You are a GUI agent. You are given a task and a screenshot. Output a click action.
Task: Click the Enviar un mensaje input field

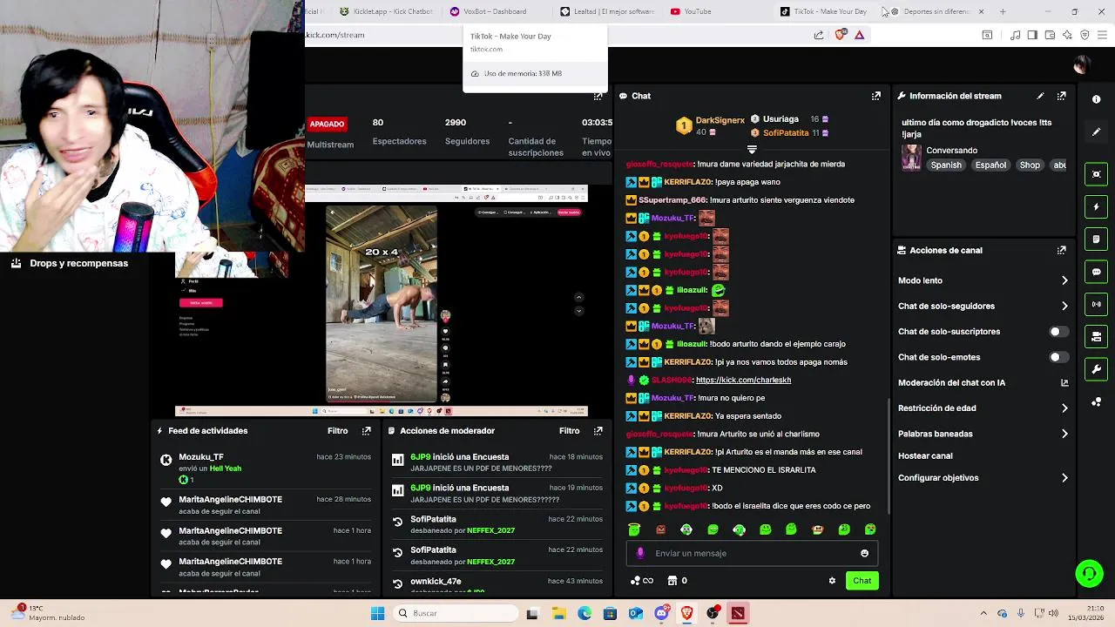point(752,554)
